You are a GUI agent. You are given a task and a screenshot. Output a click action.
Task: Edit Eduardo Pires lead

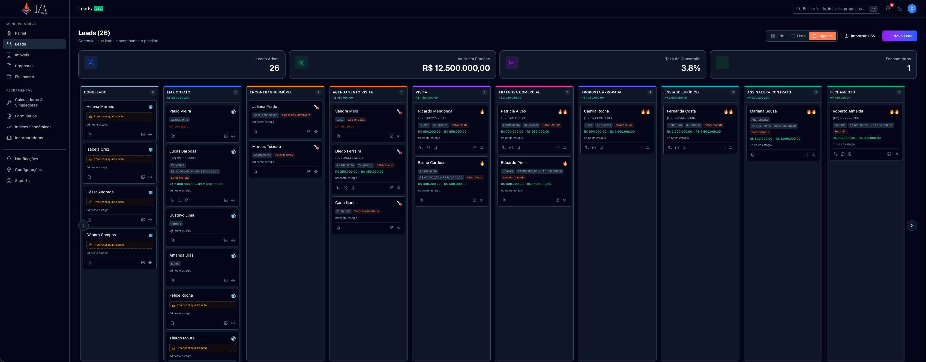pyautogui.click(x=557, y=200)
